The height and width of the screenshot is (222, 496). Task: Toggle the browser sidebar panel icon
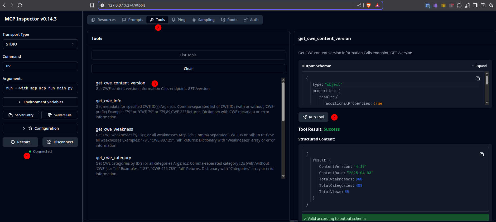(475, 5)
